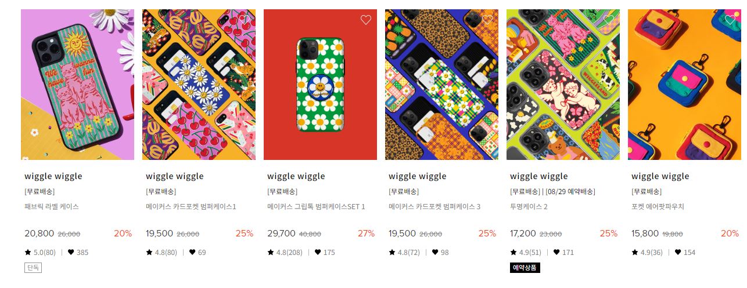Open the 패브릭 라벨 케이스 product link
The height and width of the screenshot is (288, 747).
click(x=52, y=206)
